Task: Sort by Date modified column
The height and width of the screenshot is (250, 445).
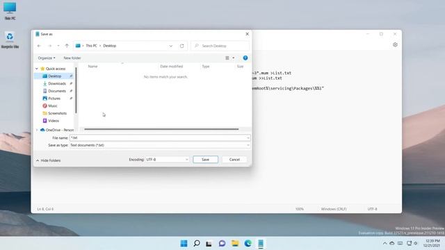Action: pos(172,67)
